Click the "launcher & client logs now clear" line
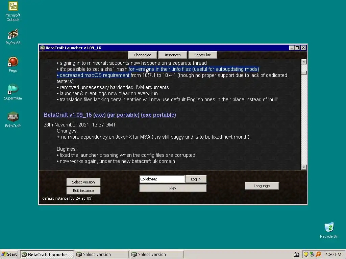This screenshot has width=346, height=259. [x=107, y=93]
